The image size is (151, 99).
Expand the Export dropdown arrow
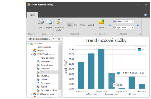(49, 30)
